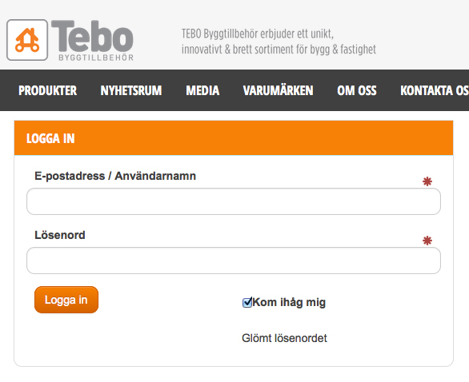Click the orange Logga in button
This screenshot has height=382, width=469.
(66, 300)
